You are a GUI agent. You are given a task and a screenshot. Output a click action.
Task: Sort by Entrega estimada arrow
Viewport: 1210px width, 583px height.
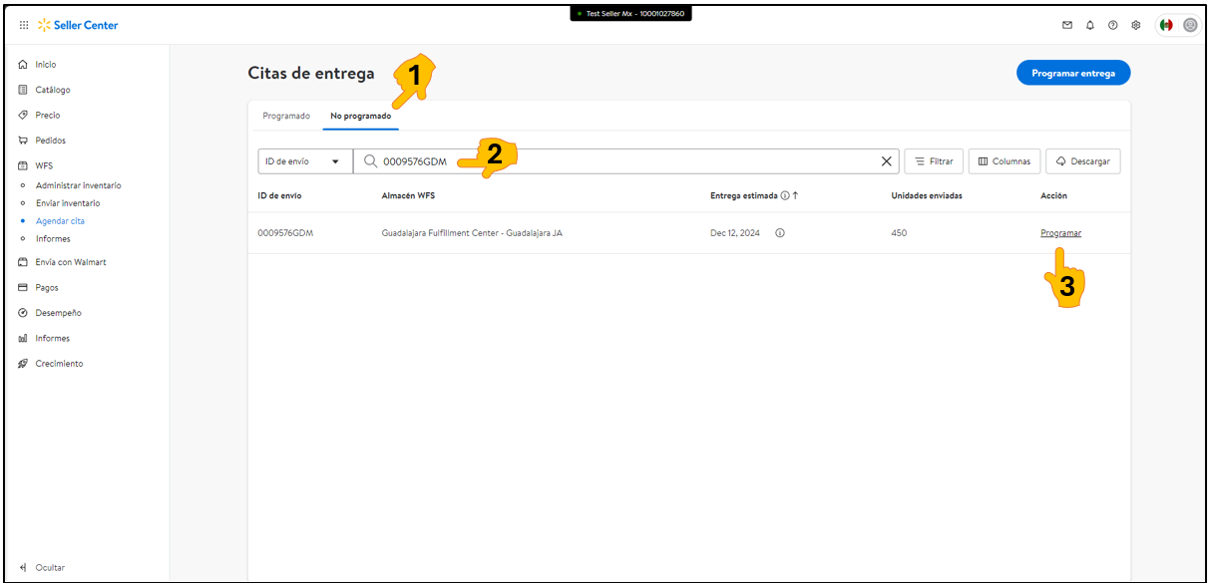tap(795, 195)
